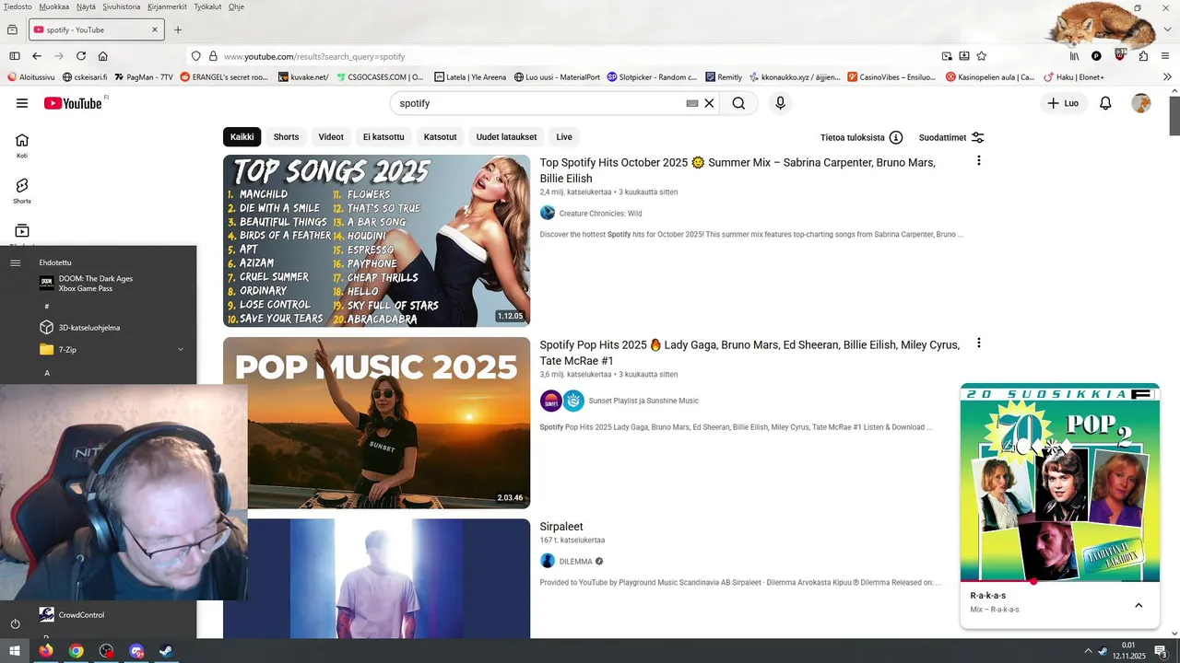Open options menu for Spotify Pop Hits video

pos(978,343)
